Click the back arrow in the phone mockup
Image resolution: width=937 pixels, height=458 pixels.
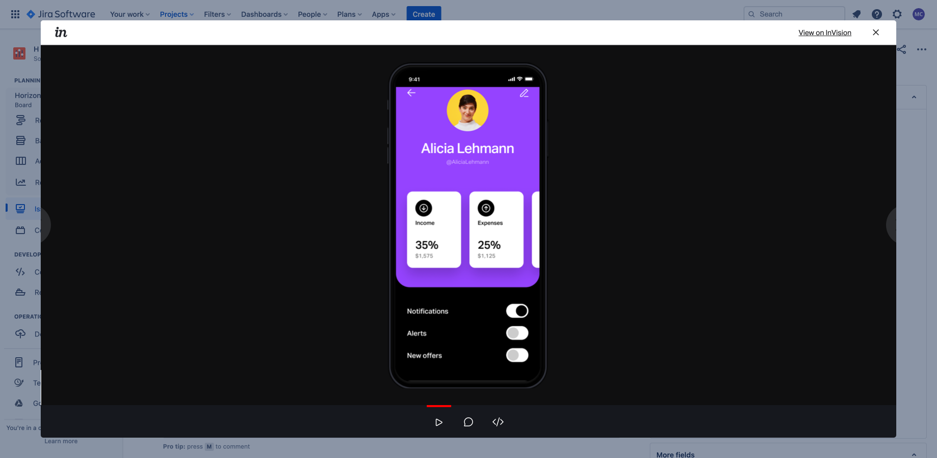point(411,93)
